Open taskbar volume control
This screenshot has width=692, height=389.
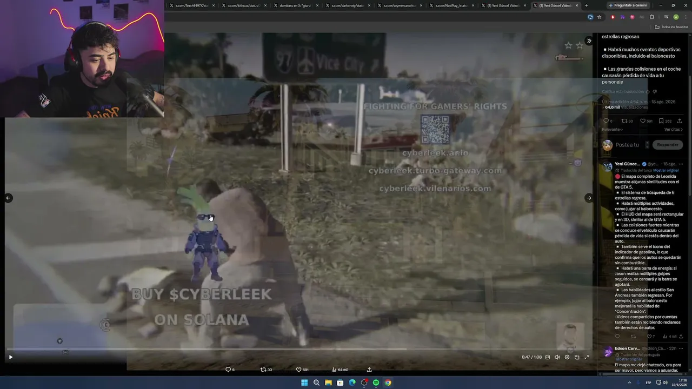(x=665, y=383)
